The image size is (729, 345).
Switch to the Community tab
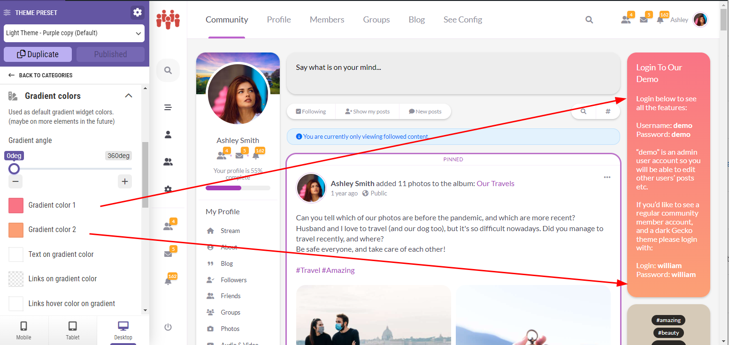tap(227, 20)
